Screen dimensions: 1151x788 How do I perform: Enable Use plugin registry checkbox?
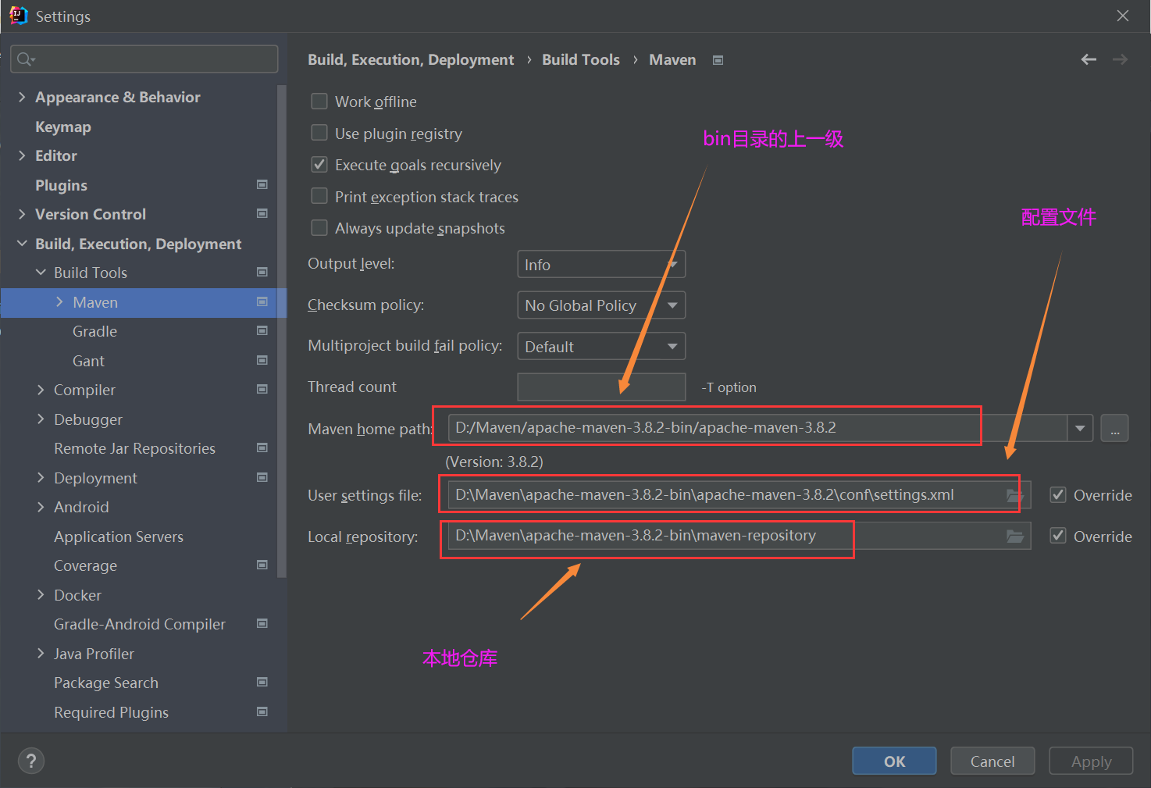pos(319,133)
